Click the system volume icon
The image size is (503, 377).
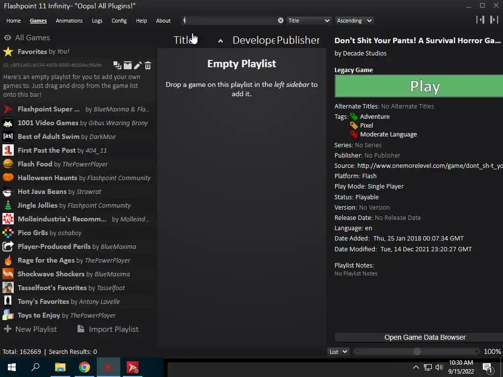(439, 367)
